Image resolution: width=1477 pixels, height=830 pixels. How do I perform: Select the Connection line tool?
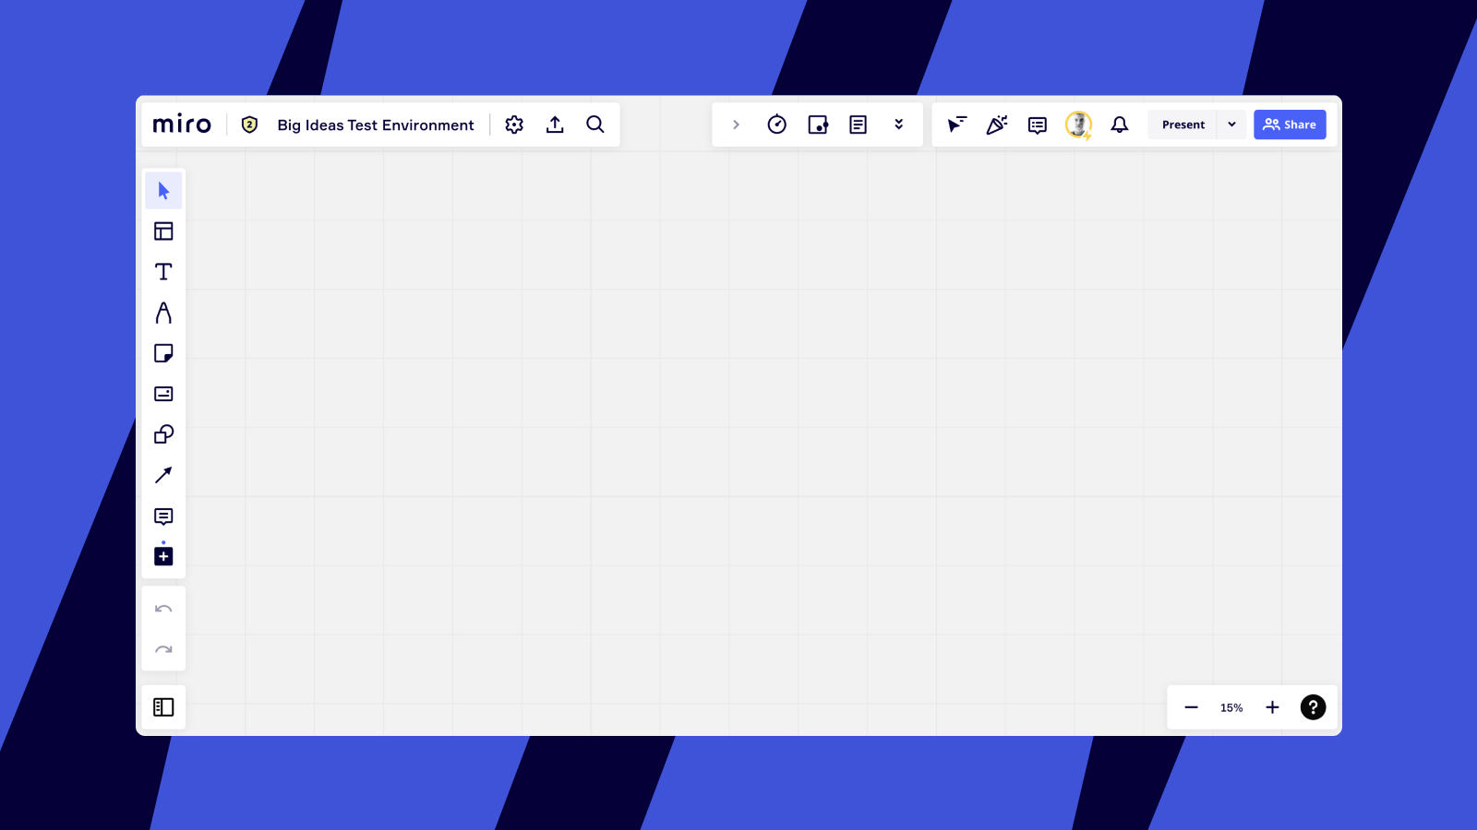coord(163,475)
